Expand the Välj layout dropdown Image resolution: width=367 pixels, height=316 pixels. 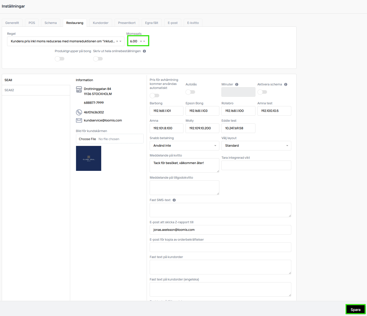[x=256, y=146]
